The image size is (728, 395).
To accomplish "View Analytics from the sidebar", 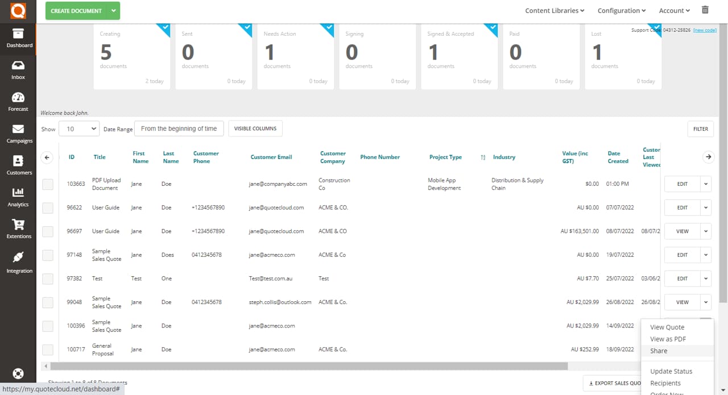I will click(x=18, y=196).
